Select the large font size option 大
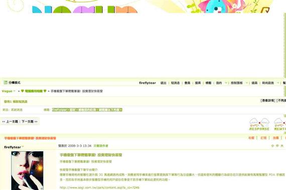This screenshot has width=286, height=190. click(282, 146)
